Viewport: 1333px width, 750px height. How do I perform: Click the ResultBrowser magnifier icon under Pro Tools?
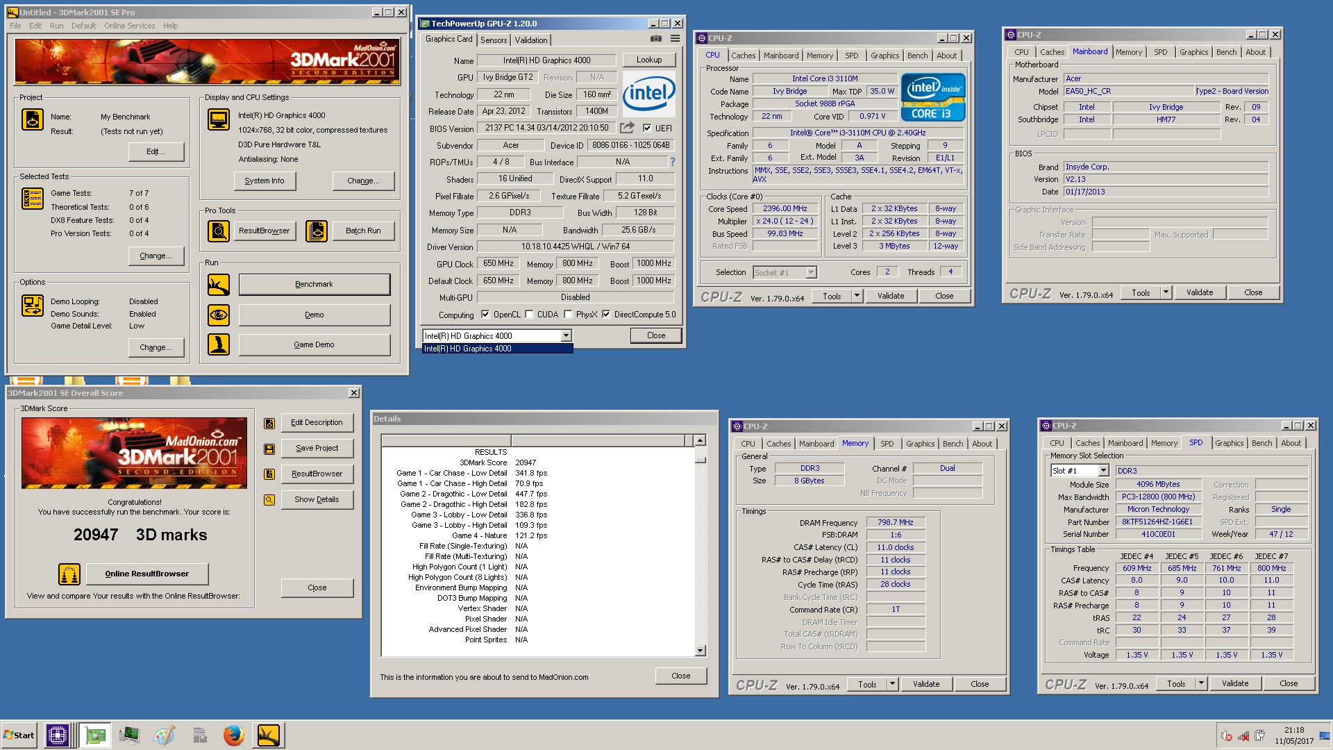(x=219, y=231)
